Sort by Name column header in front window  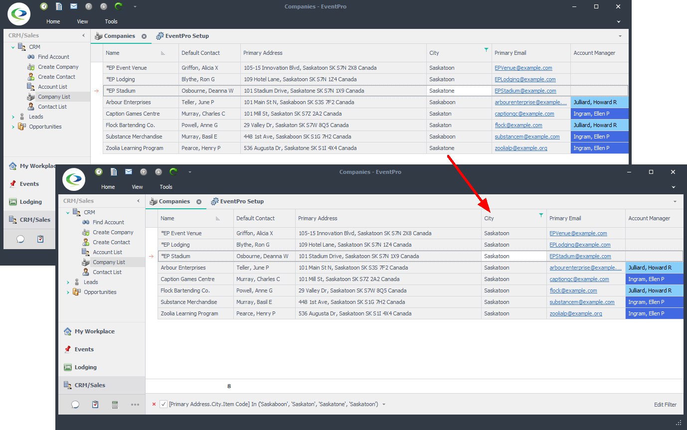(x=195, y=218)
